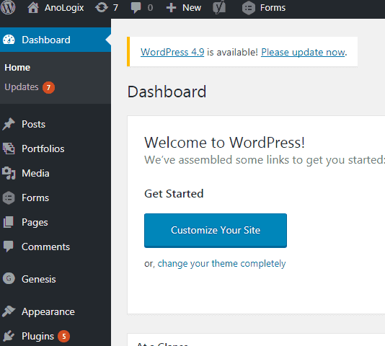
Task: Click the Dashboard page title
Action: (167, 92)
